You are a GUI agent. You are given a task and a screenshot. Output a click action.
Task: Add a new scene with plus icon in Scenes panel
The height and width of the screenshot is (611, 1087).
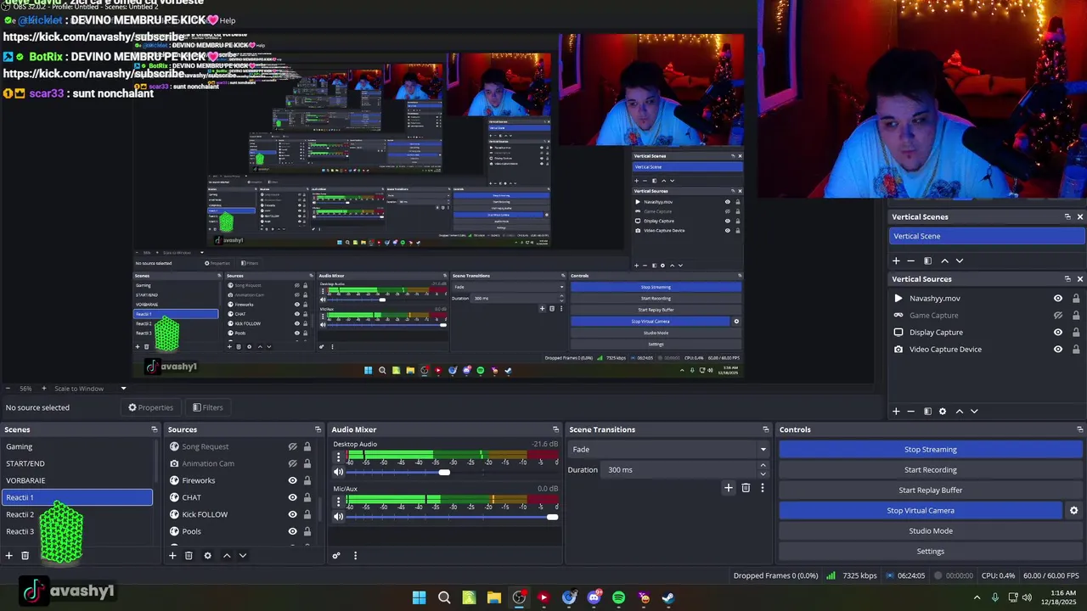9,556
